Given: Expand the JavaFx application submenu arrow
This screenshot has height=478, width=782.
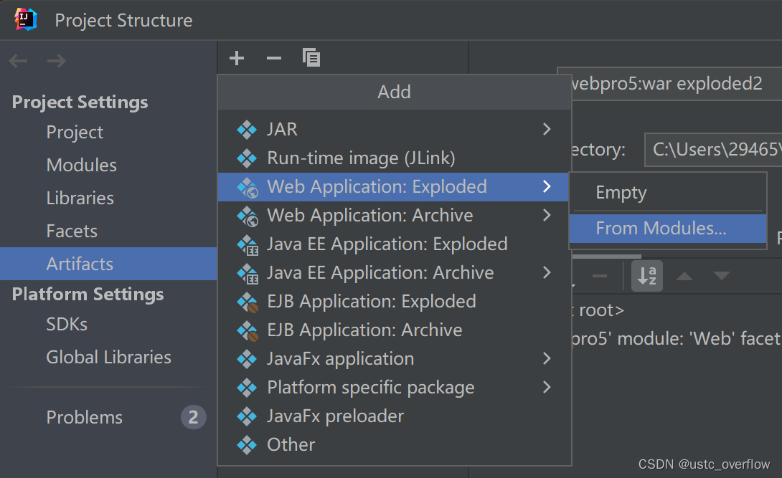Looking at the screenshot, I should pyautogui.click(x=547, y=358).
